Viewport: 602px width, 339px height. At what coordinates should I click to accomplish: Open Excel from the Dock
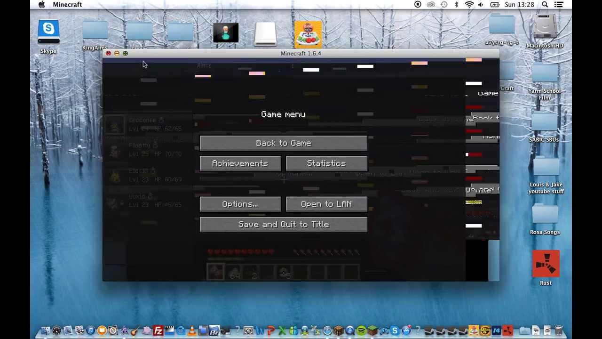(282, 331)
